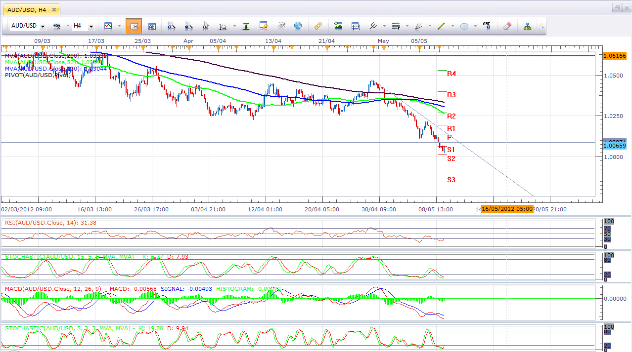
Task: Click the blue radar globe icon
Action: pos(298,26)
